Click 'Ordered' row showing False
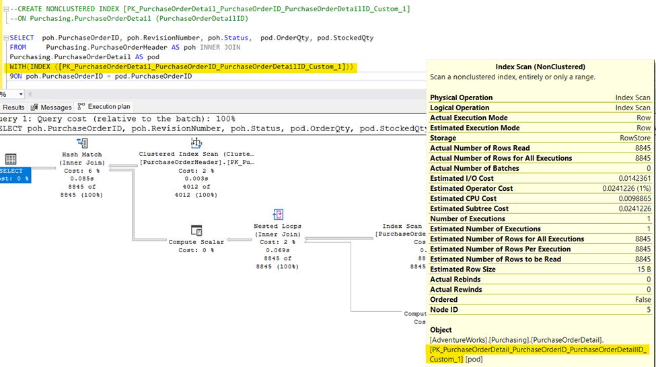This screenshot has width=656, height=367. pos(540,300)
